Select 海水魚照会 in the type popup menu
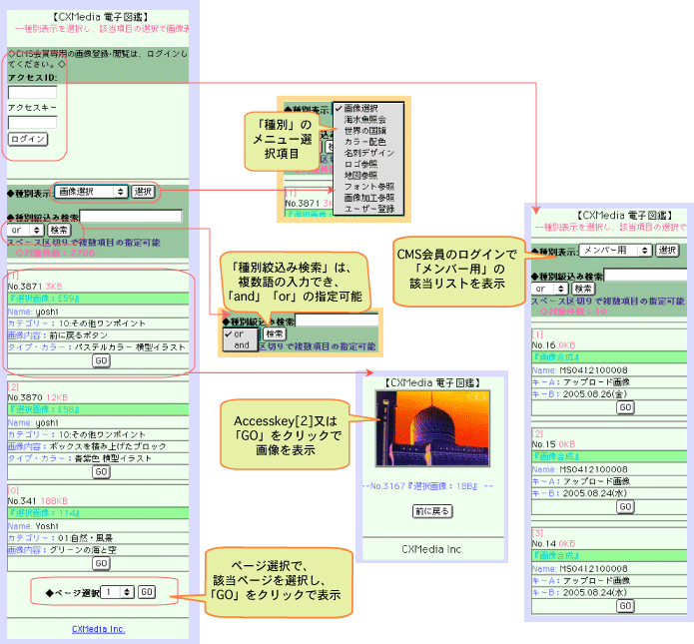Screen dimensions: 694x644 point(368,120)
